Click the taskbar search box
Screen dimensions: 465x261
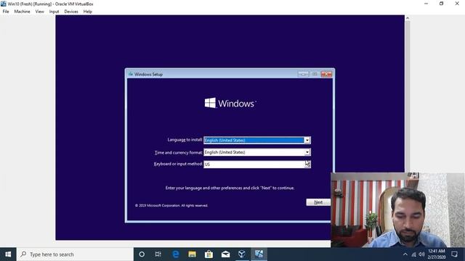point(75,254)
